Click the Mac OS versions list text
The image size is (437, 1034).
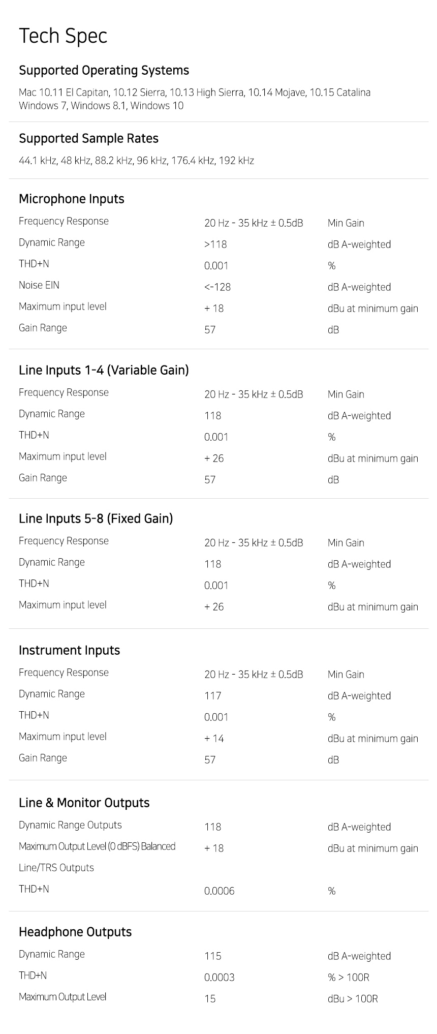195,93
